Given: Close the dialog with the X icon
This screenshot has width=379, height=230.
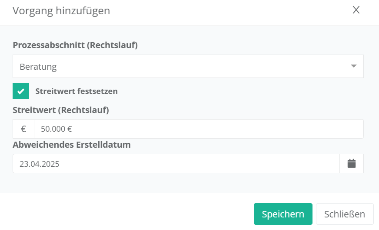Looking at the screenshot, I should [x=356, y=10].
